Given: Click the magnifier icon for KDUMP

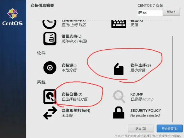Looking at the screenshot, I should click(119, 96).
